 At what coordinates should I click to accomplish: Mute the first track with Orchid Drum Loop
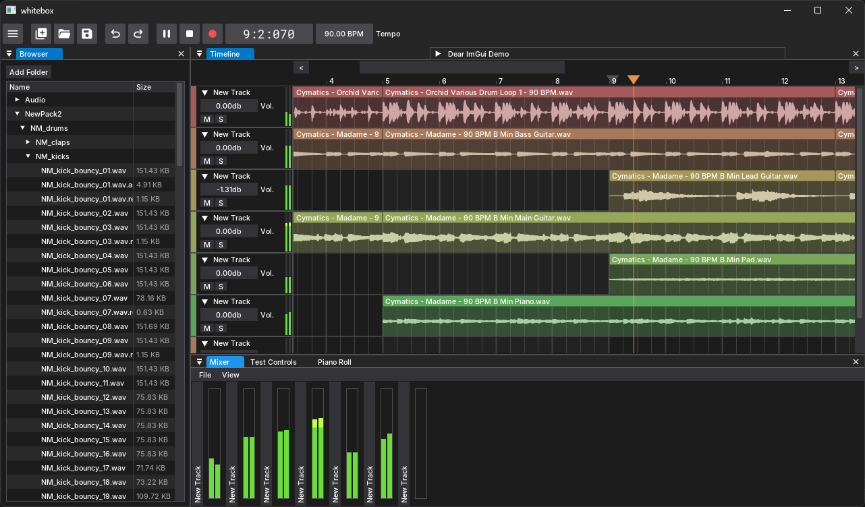(x=207, y=119)
